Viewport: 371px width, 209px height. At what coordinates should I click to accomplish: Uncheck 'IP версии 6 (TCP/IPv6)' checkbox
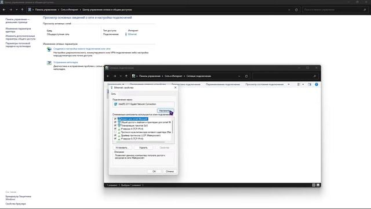(115, 139)
